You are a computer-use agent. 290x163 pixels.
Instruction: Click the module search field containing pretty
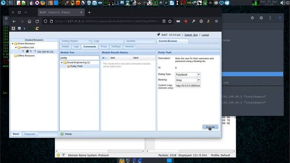(x=79, y=58)
